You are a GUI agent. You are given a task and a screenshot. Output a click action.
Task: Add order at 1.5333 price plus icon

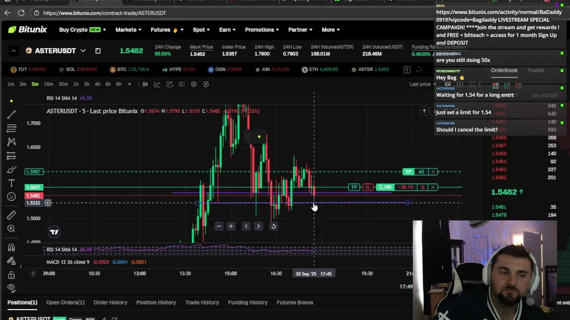click(x=48, y=203)
